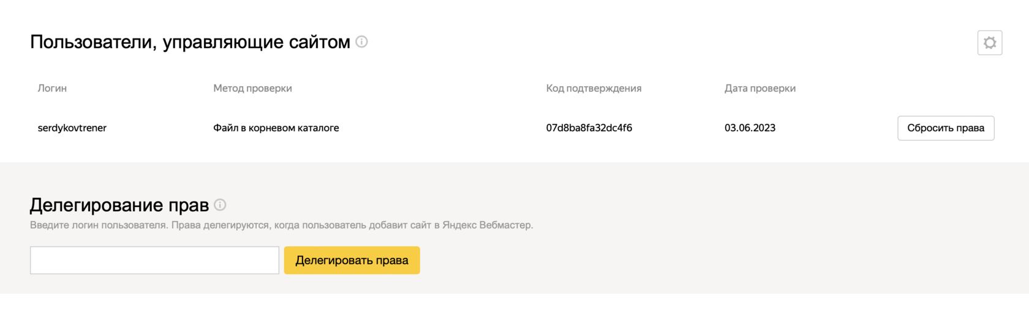Select the "Логин" column header
Viewport: 1029px width, 317px height.
coord(52,88)
